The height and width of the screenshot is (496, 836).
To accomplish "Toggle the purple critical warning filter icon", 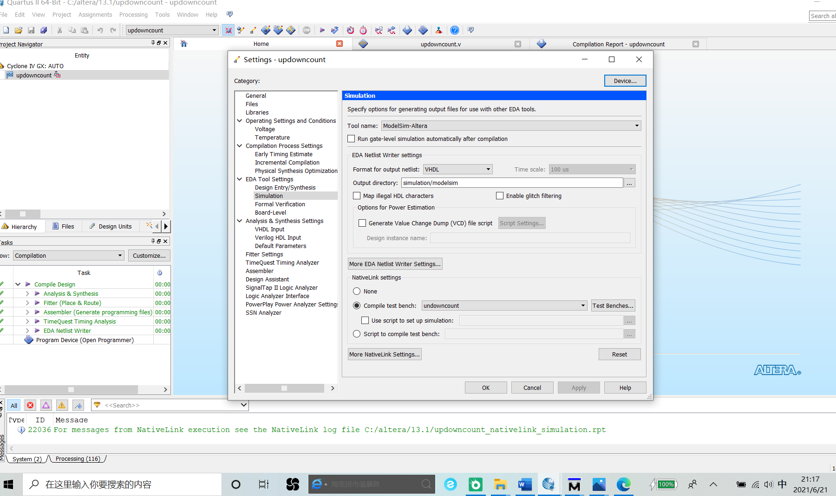I will pyautogui.click(x=46, y=405).
